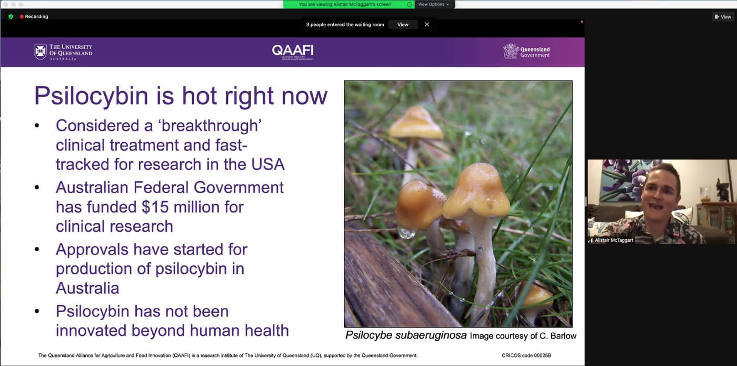737x366 pixels.
Task: Click "Image courtesy of C. Barlow" credit
Action: point(523,335)
